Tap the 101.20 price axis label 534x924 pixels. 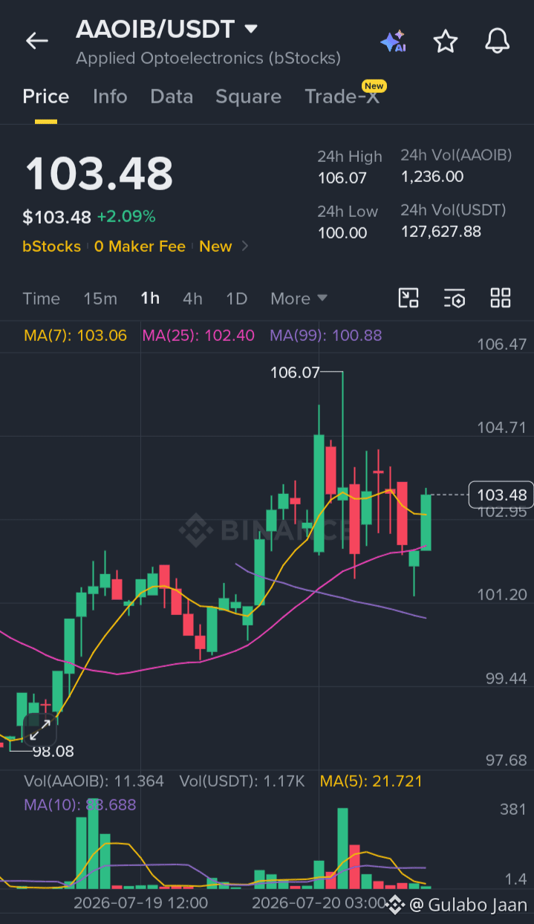tap(501, 594)
